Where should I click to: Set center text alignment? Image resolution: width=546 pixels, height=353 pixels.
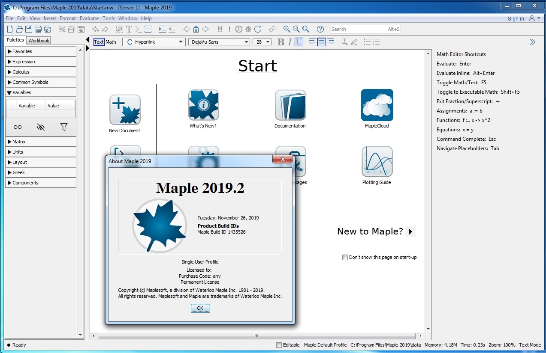[x=321, y=42]
